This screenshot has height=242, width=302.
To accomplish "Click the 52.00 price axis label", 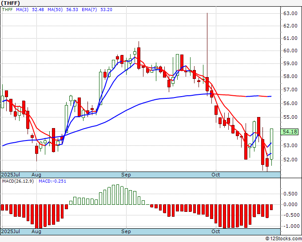I will (x=290, y=160).
